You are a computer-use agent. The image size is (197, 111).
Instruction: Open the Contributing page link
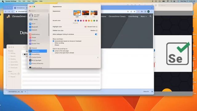point(133,16)
